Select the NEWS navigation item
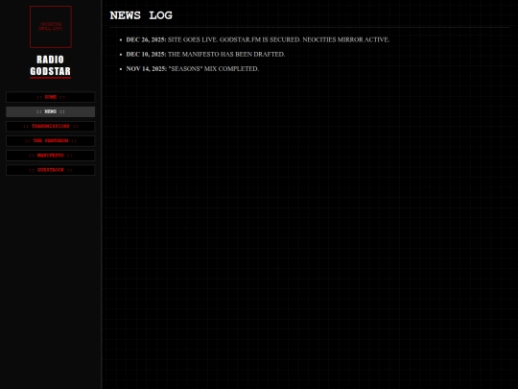Screen dimensions: 518x389 pyautogui.click(x=51, y=111)
